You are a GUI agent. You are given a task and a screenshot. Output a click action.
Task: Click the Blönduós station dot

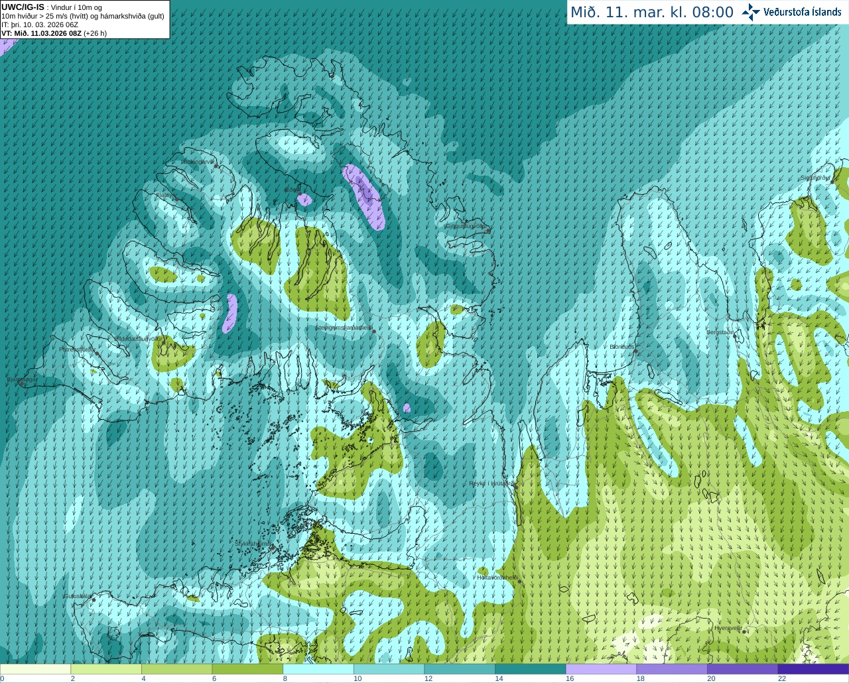(636, 351)
